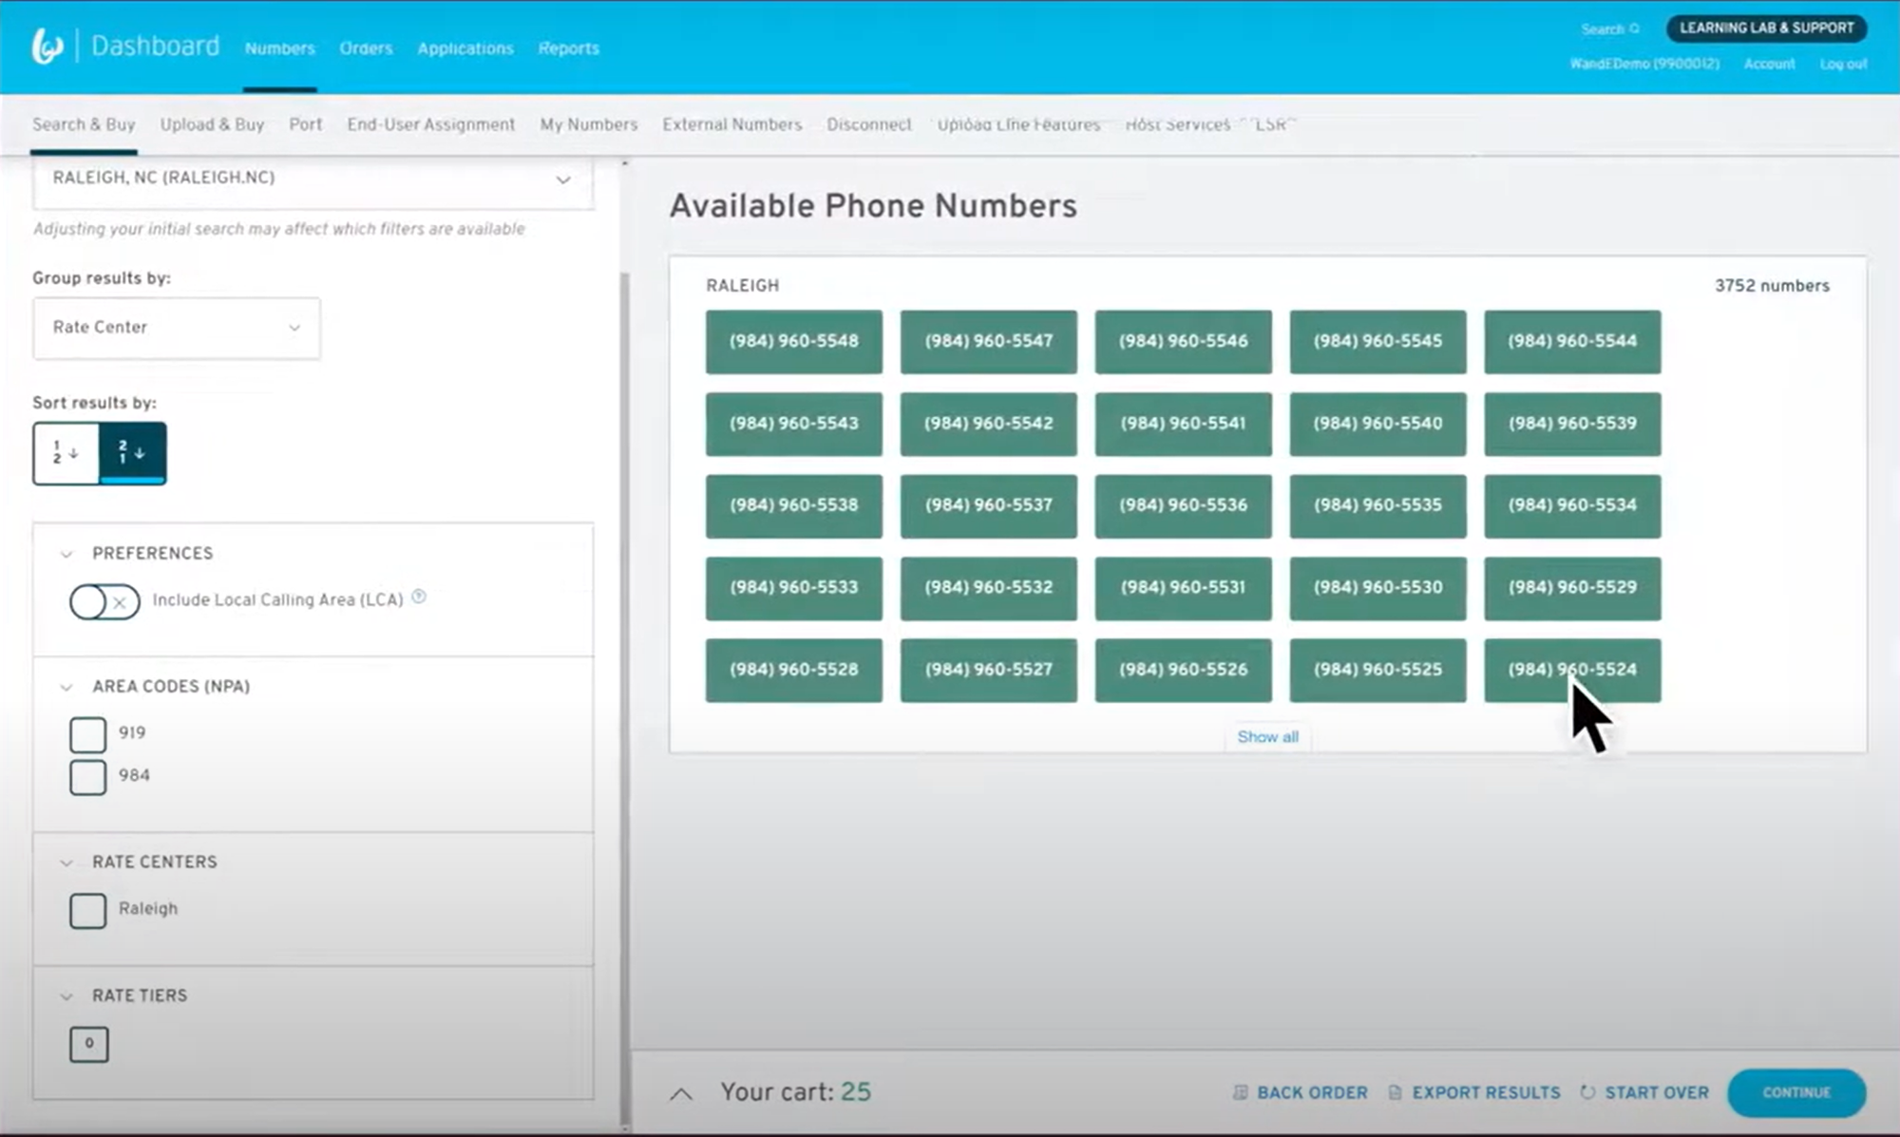
Task: Click LCA help info icon
Action: click(419, 597)
